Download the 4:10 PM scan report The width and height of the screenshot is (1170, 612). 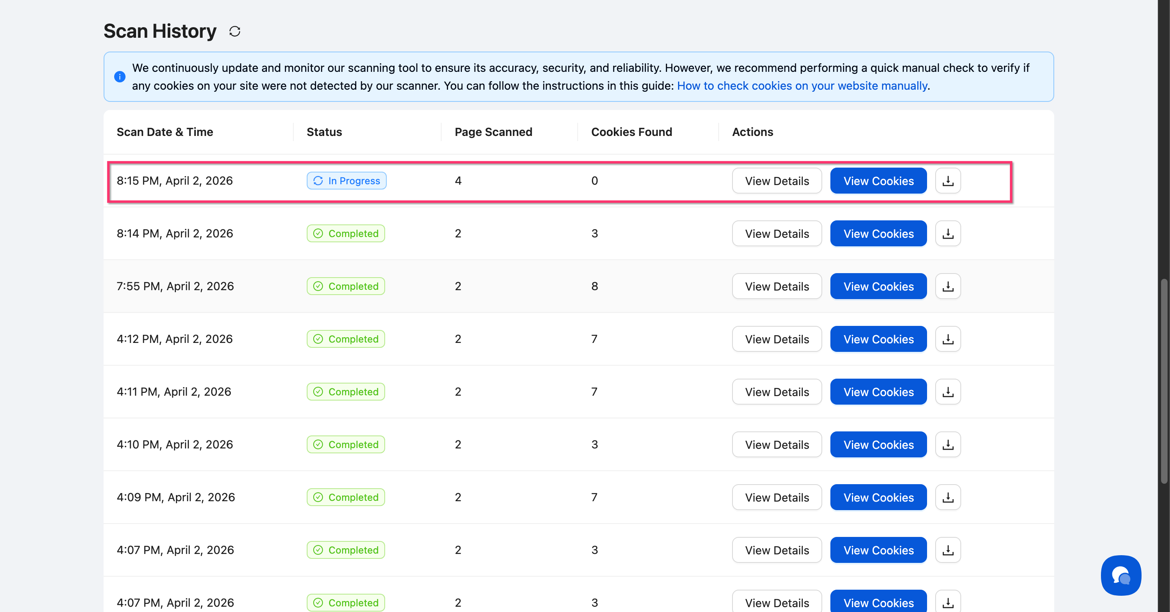[x=947, y=444]
